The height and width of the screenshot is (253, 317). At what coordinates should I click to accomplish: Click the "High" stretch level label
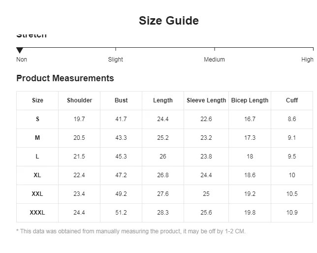(x=307, y=60)
